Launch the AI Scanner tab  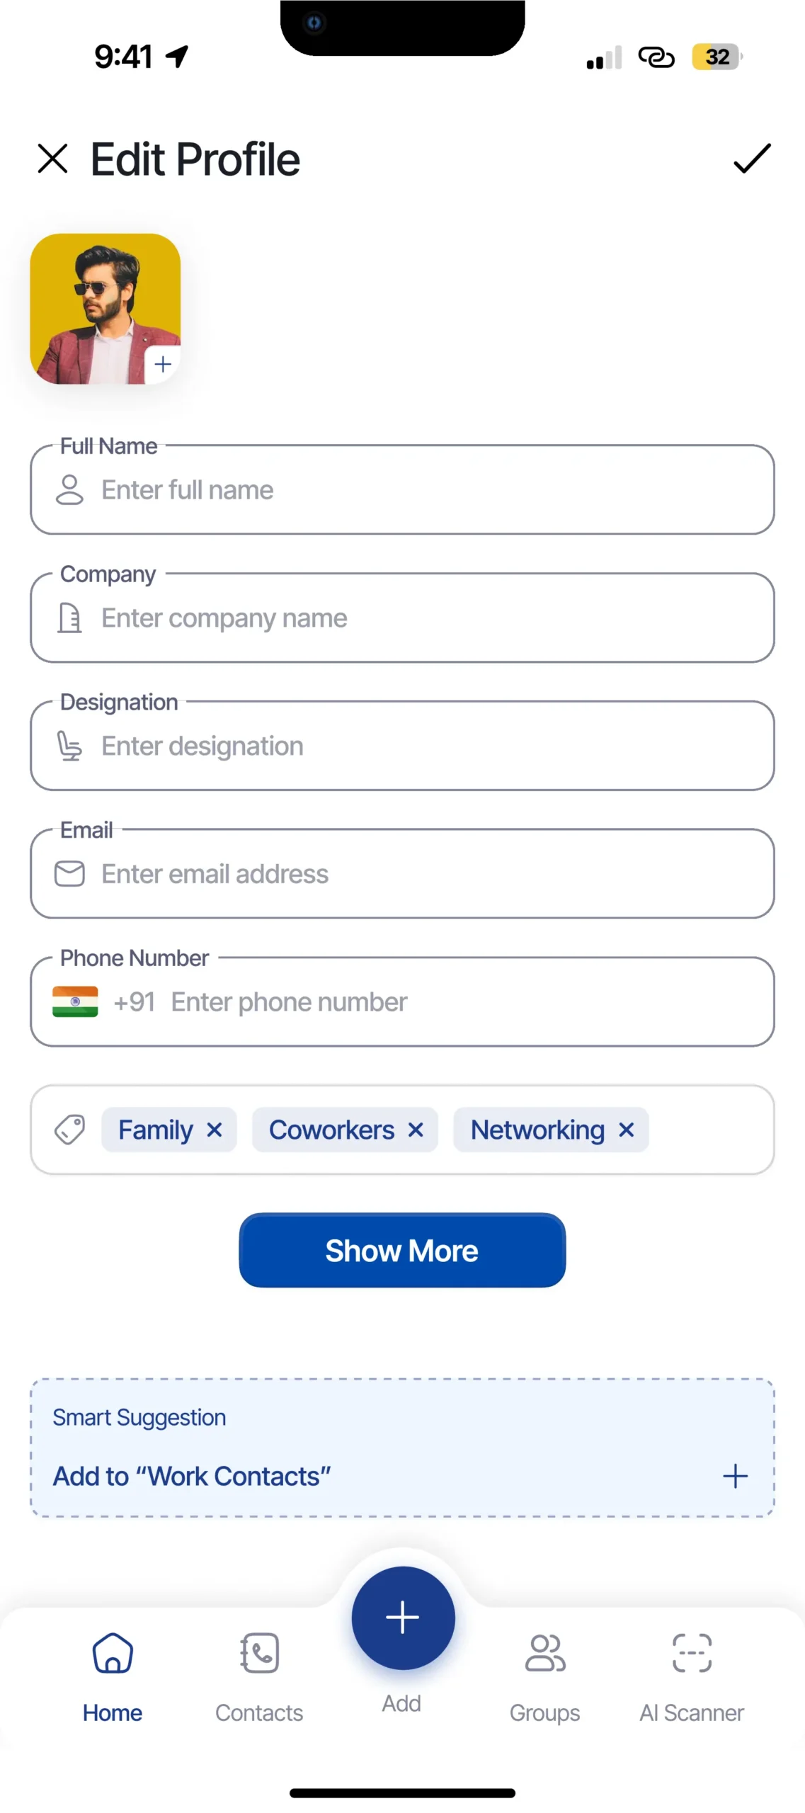click(691, 1671)
